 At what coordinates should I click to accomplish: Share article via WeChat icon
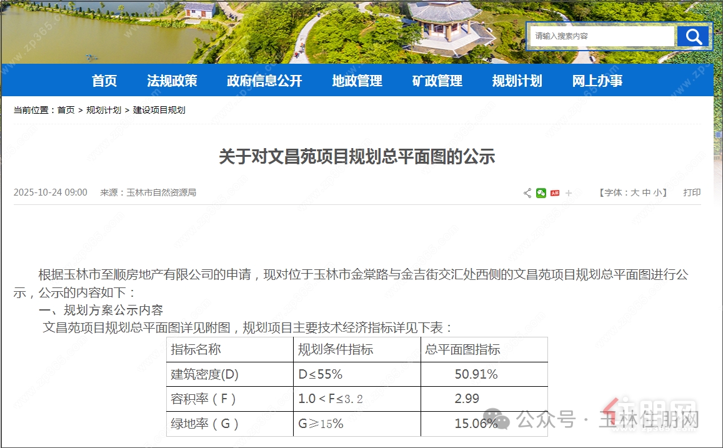(541, 193)
